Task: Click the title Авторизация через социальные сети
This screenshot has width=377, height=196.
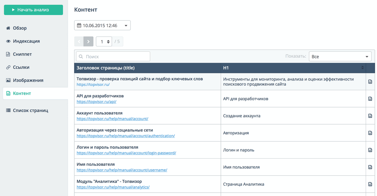Action: [x=115, y=130]
